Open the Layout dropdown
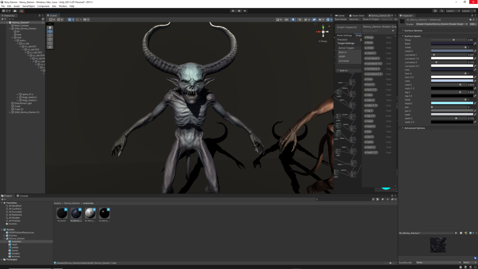The width and height of the screenshot is (478, 269). coord(468,11)
